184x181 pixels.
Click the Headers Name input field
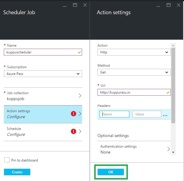[x=114, y=114]
